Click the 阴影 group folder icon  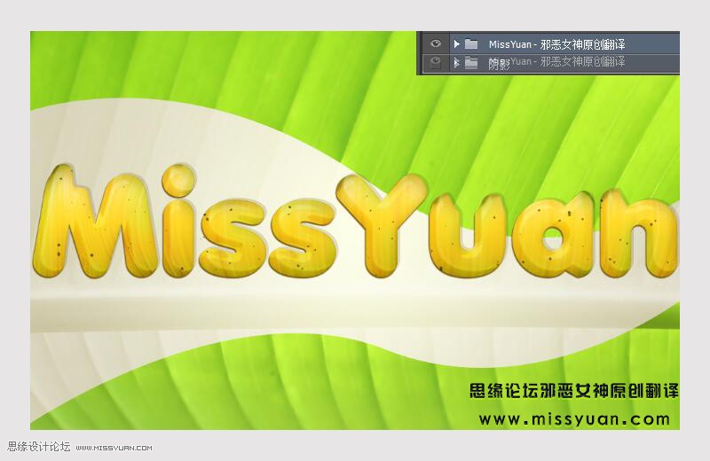[471, 62]
